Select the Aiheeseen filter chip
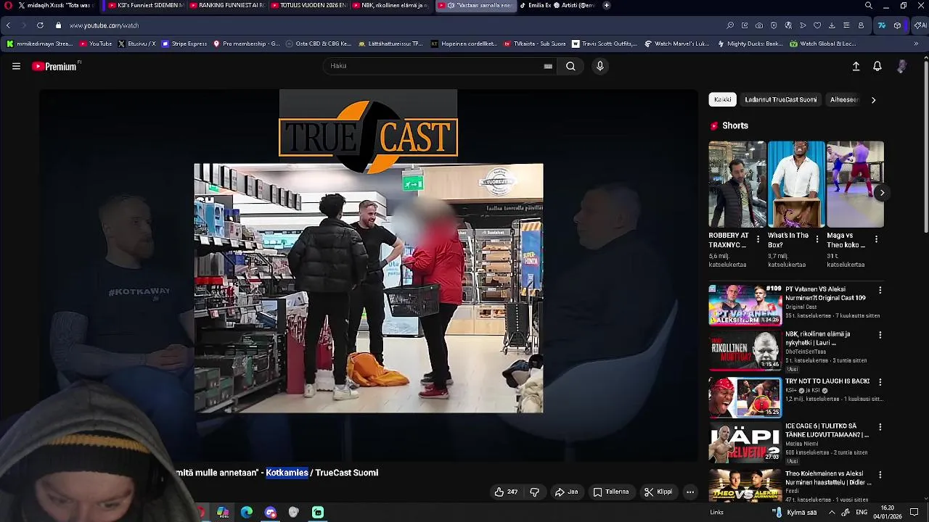 click(x=844, y=99)
